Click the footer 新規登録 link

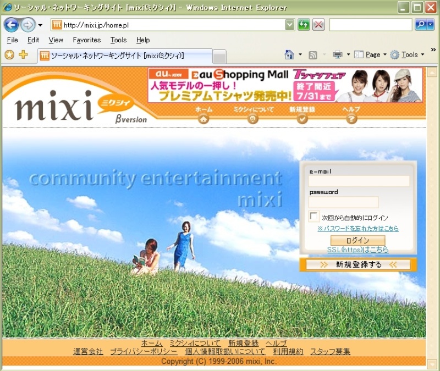point(243,343)
